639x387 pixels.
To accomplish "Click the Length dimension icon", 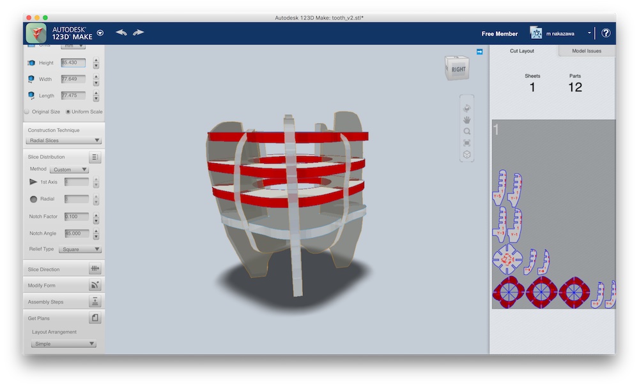I will point(31,95).
